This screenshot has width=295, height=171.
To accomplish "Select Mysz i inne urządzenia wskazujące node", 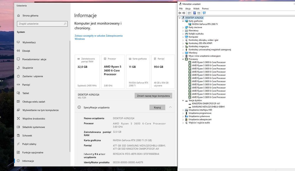I will [204, 56].
